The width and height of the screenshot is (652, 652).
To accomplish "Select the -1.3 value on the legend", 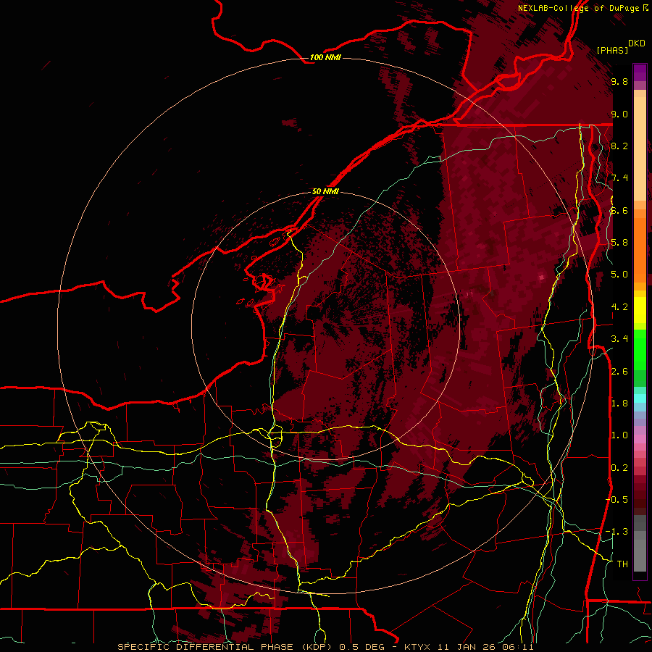I will pyautogui.click(x=617, y=532).
